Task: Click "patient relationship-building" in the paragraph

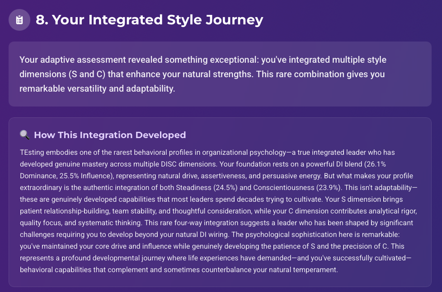Action: coord(65,211)
